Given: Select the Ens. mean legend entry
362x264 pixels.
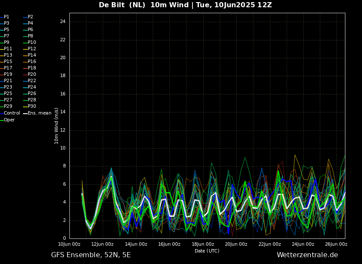Looking at the screenshot, I should (39, 113).
